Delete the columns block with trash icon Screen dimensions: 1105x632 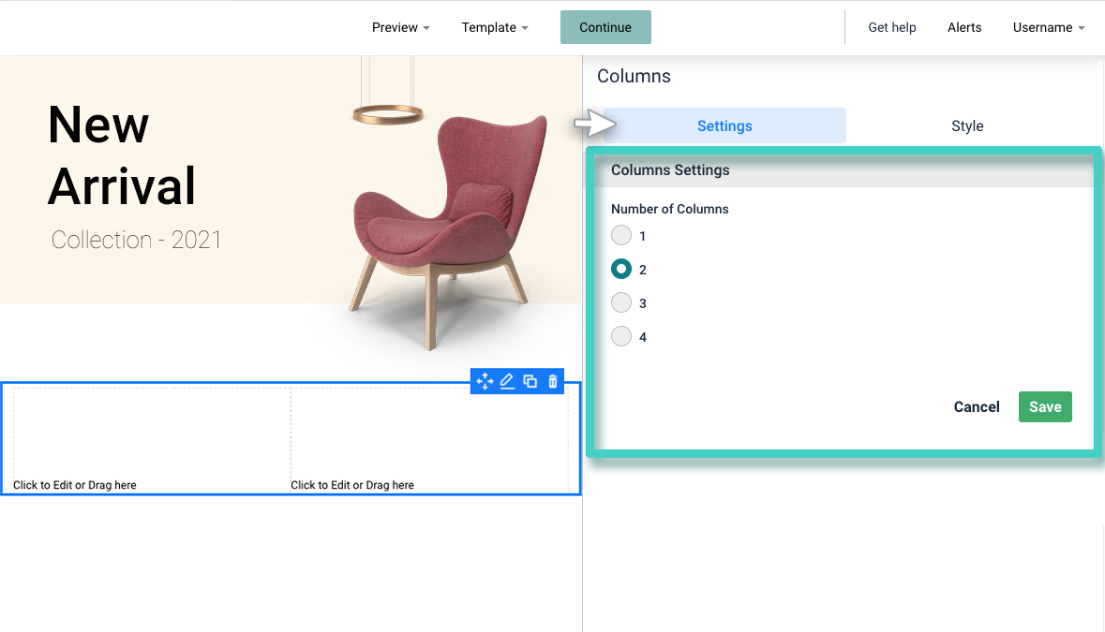pos(553,381)
